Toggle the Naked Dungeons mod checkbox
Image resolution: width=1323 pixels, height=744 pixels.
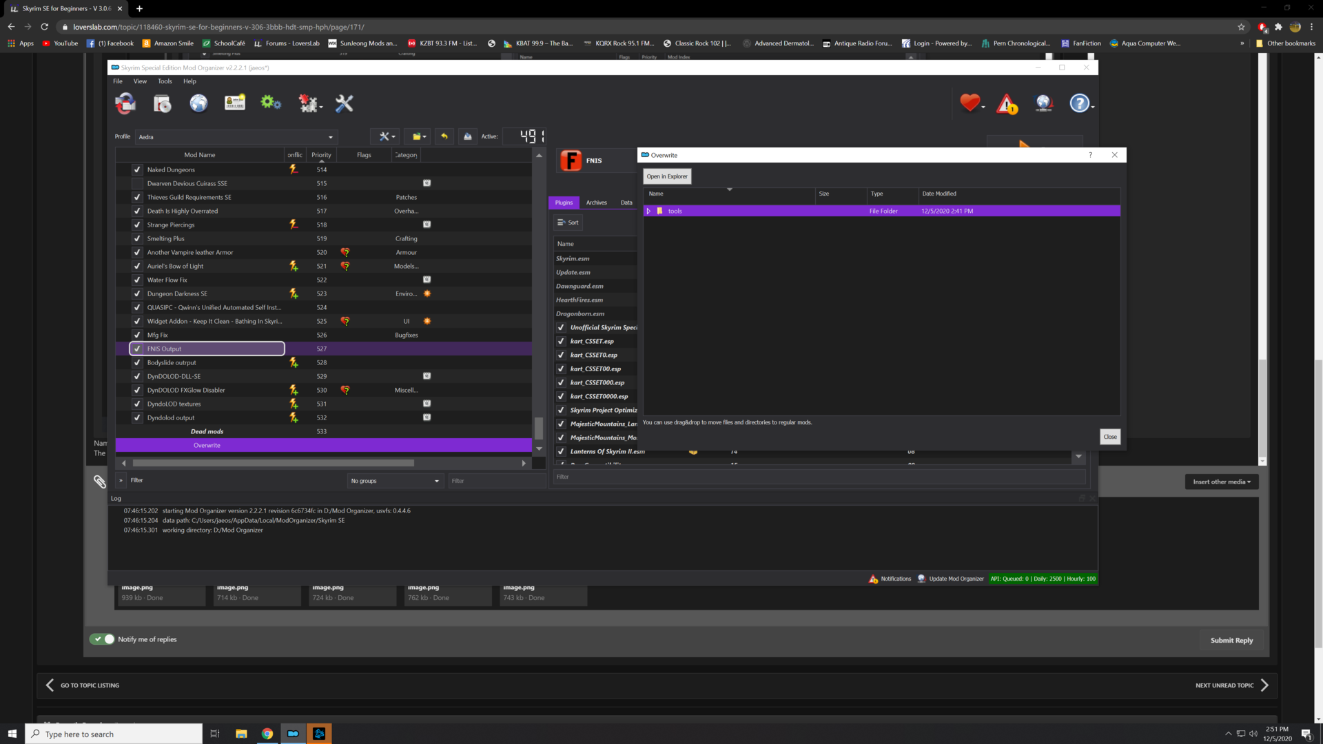click(137, 169)
